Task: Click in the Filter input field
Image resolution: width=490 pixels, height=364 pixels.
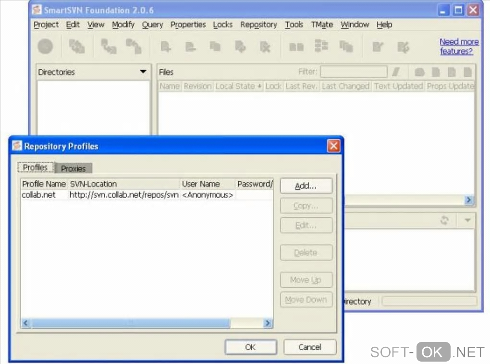Action: (x=354, y=72)
